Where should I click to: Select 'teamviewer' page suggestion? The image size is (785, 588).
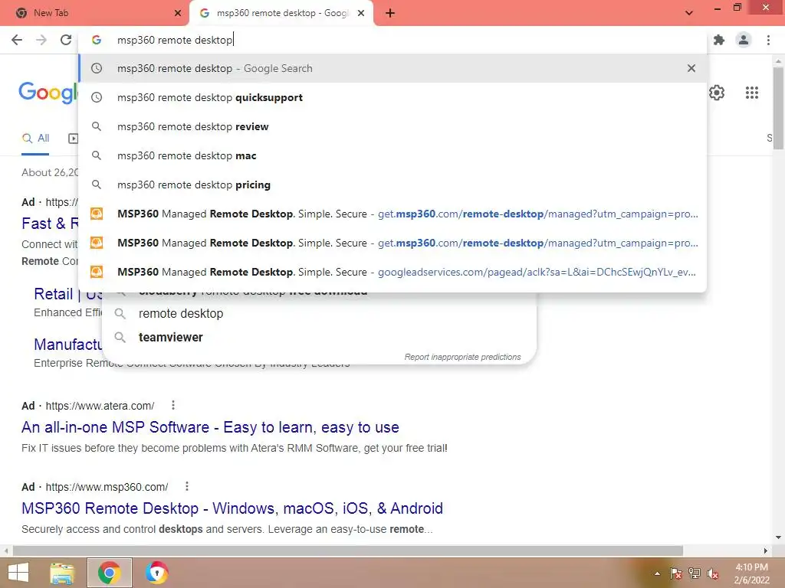pos(171,338)
